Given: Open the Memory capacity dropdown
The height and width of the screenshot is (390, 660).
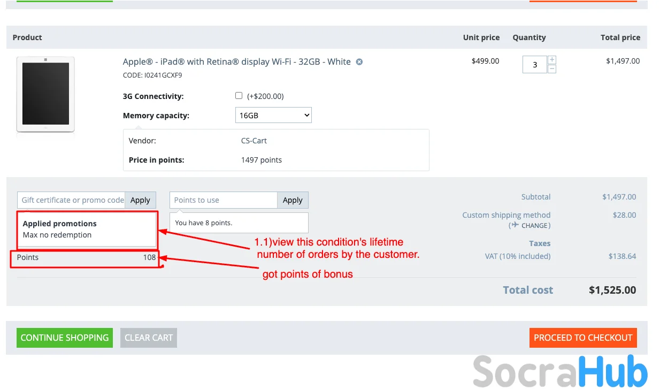Looking at the screenshot, I should (273, 115).
